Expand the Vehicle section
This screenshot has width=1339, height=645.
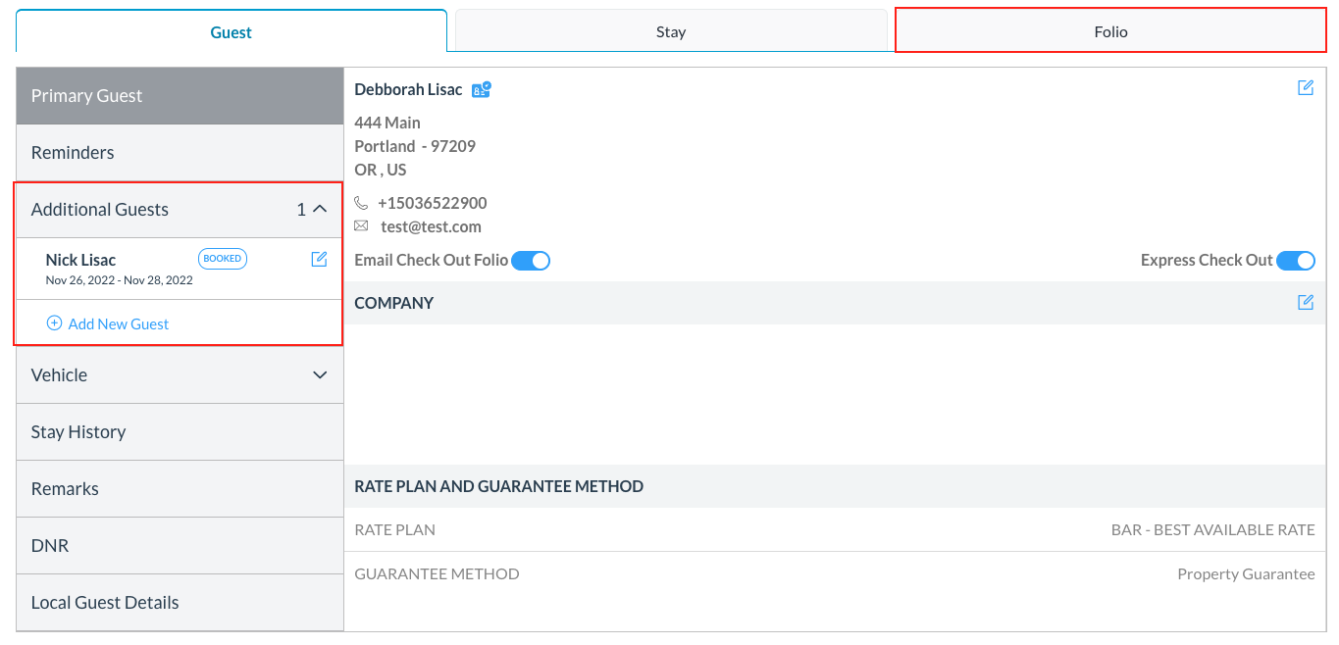pos(319,374)
